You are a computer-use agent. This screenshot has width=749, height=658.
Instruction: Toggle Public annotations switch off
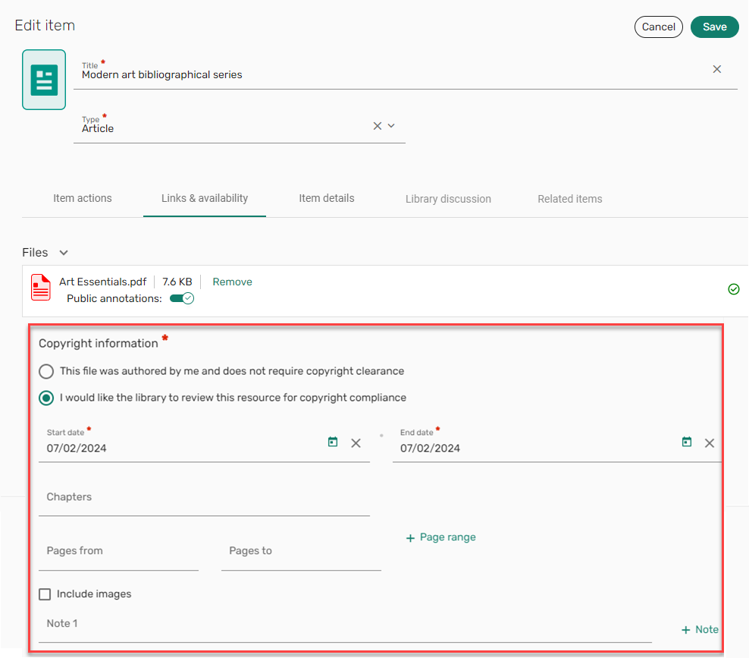click(x=181, y=298)
